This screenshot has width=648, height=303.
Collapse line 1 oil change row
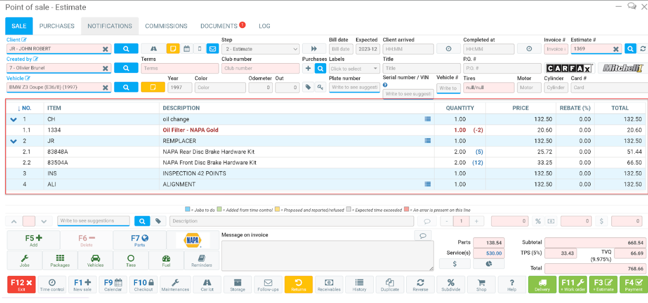pyautogui.click(x=14, y=119)
